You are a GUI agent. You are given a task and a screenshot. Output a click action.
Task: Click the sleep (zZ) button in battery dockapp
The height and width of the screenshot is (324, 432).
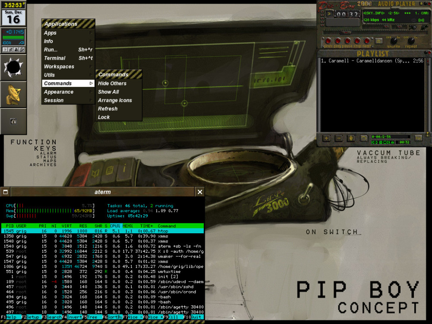coord(10,49)
